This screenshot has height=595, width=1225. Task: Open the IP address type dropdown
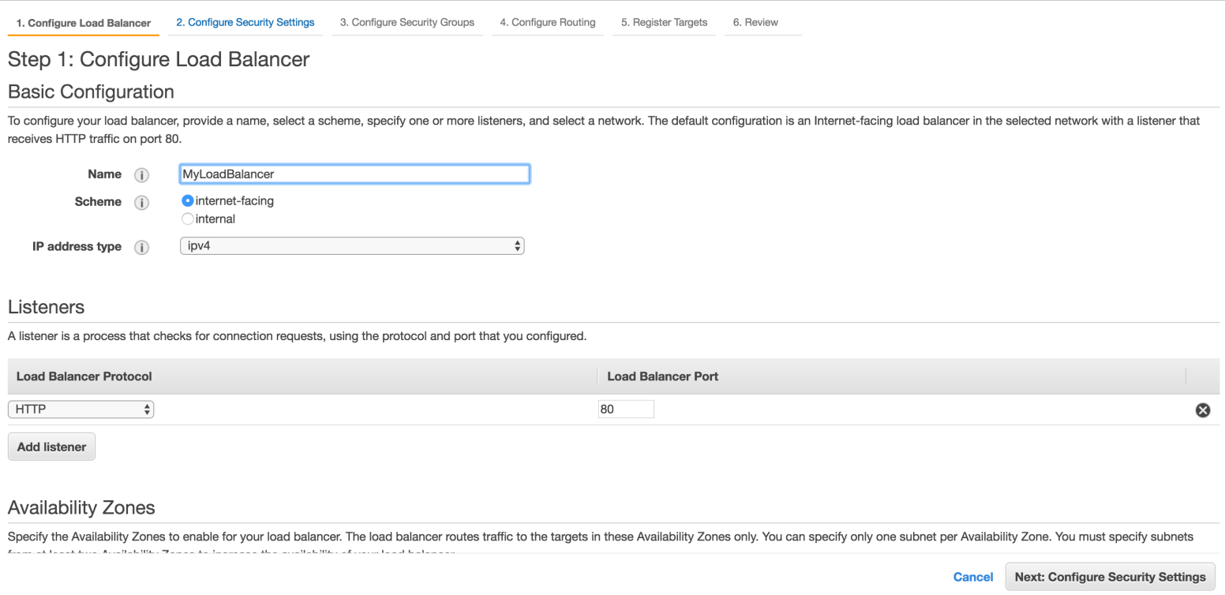352,246
